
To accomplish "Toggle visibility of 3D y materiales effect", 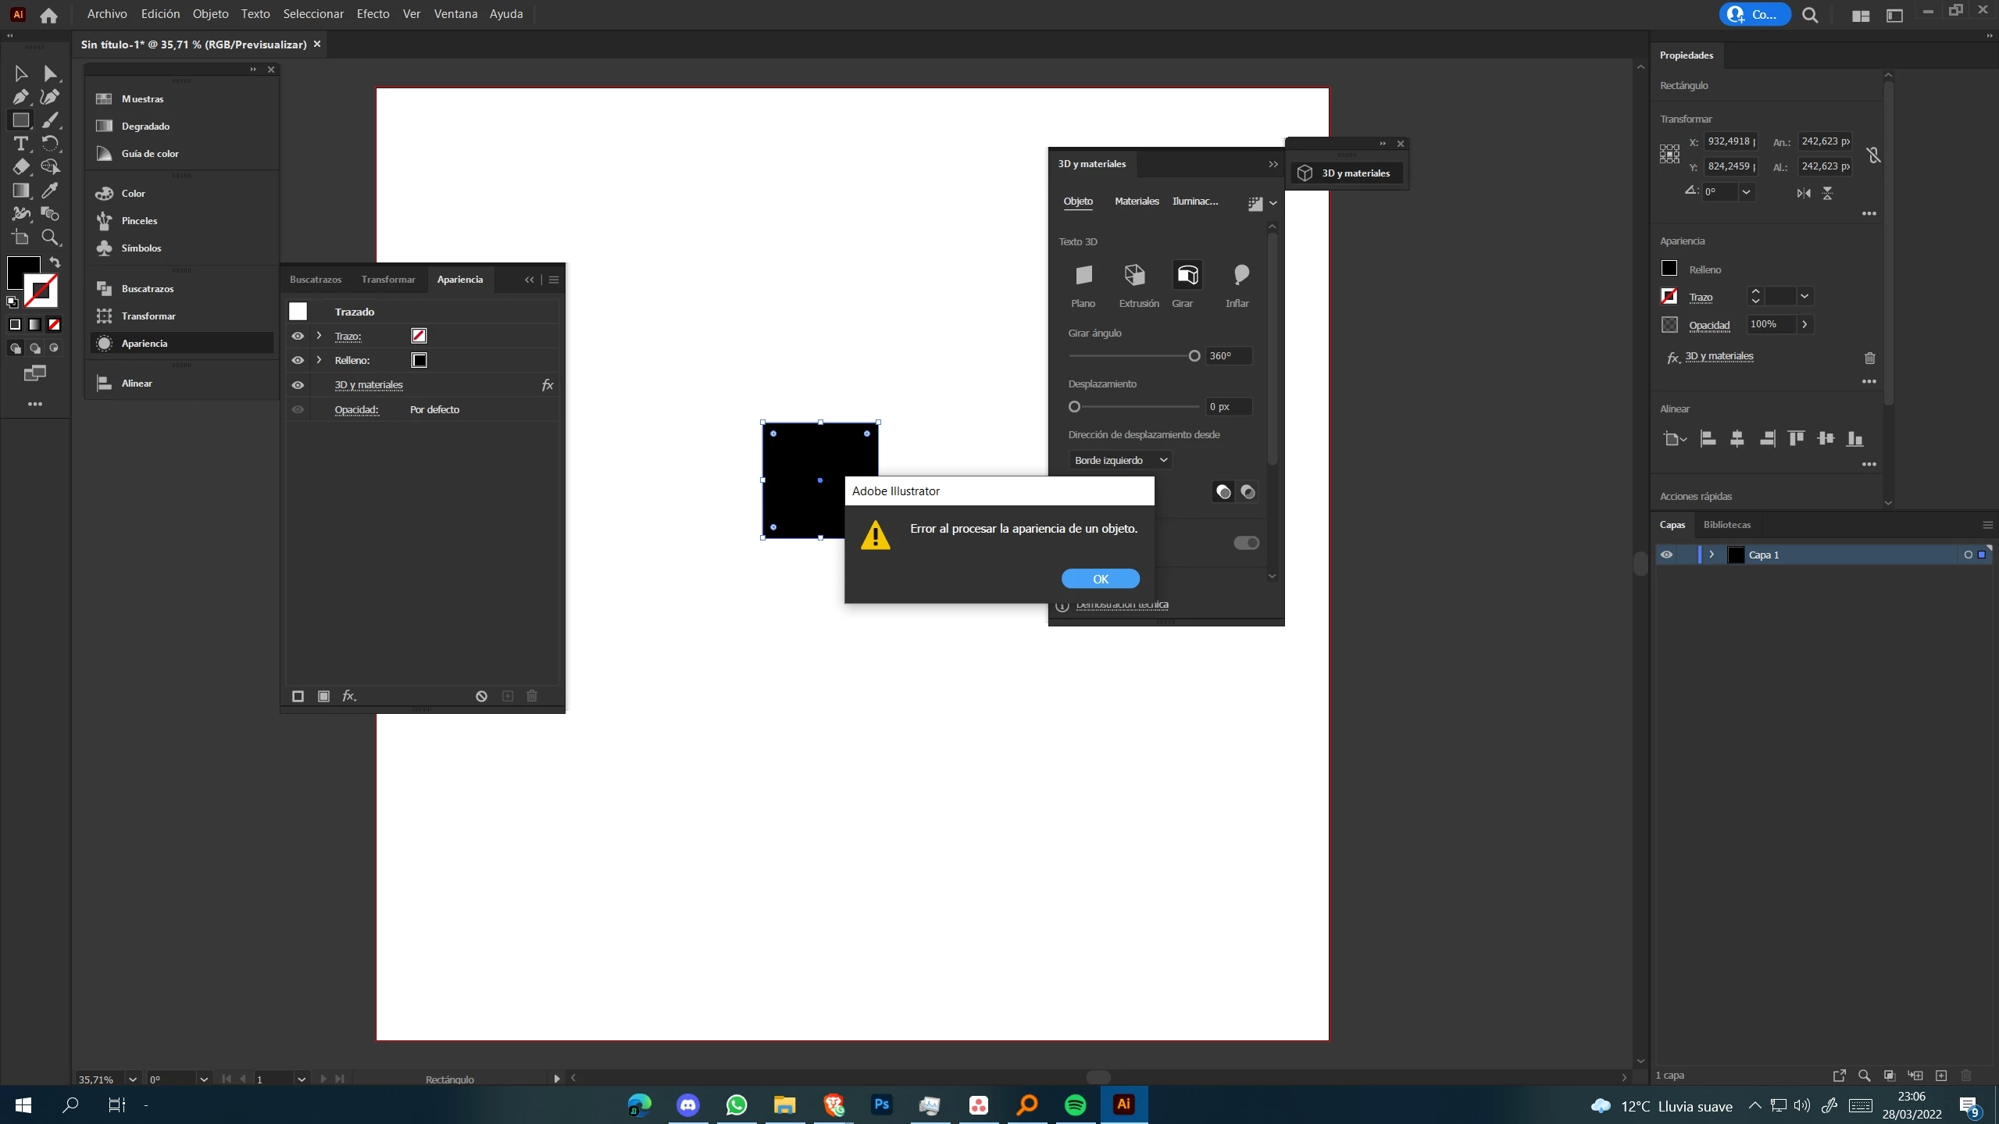I will click(298, 385).
